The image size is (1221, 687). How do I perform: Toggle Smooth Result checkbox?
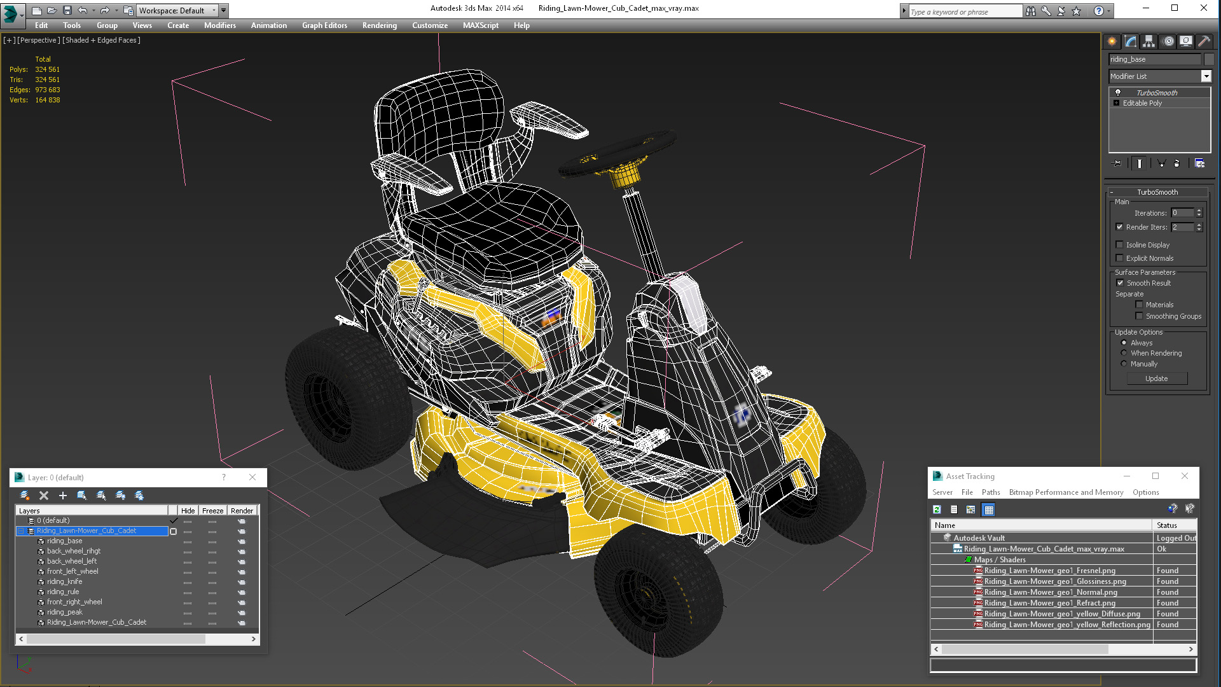point(1120,283)
